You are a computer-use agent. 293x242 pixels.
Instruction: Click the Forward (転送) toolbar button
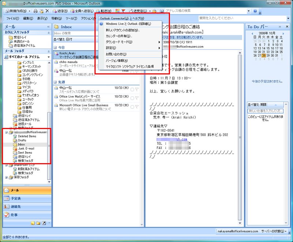(x=104, y=11)
